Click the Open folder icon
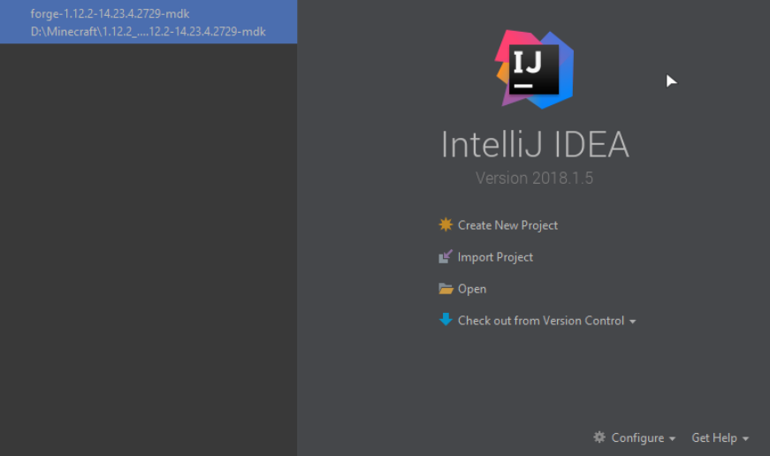The height and width of the screenshot is (456, 770). click(446, 289)
